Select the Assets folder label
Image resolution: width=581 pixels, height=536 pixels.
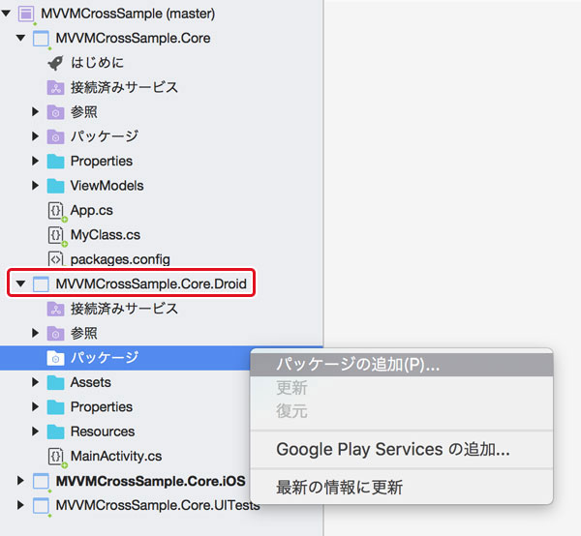tap(90, 382)
